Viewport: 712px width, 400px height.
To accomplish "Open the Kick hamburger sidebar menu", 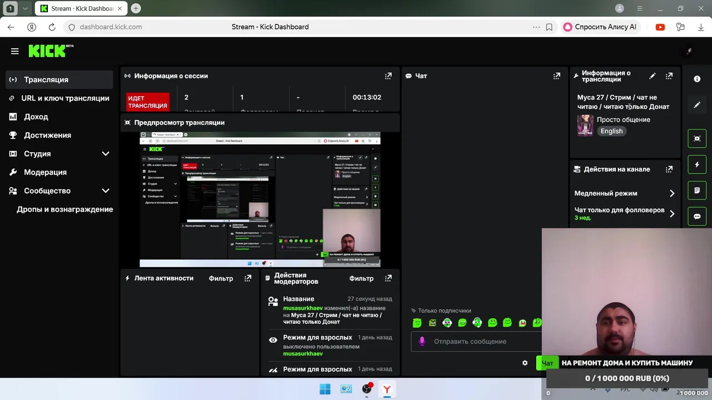I will [15, 51].
